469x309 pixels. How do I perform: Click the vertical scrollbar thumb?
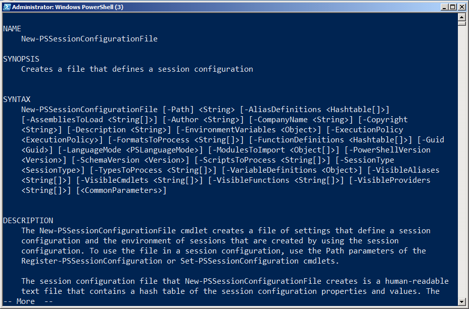point(461,23)
